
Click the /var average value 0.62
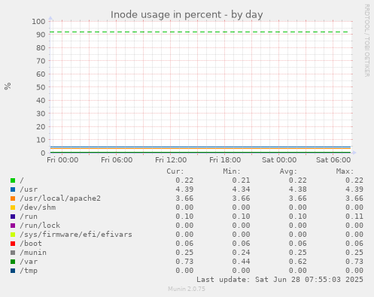[298, 262]
